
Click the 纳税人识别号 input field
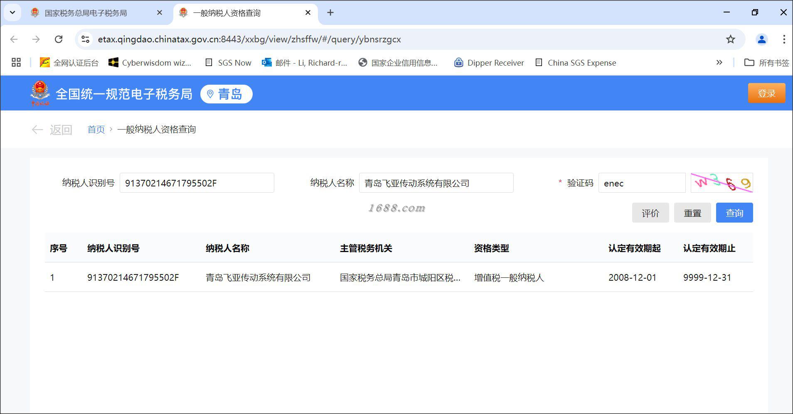pos(197,183)
